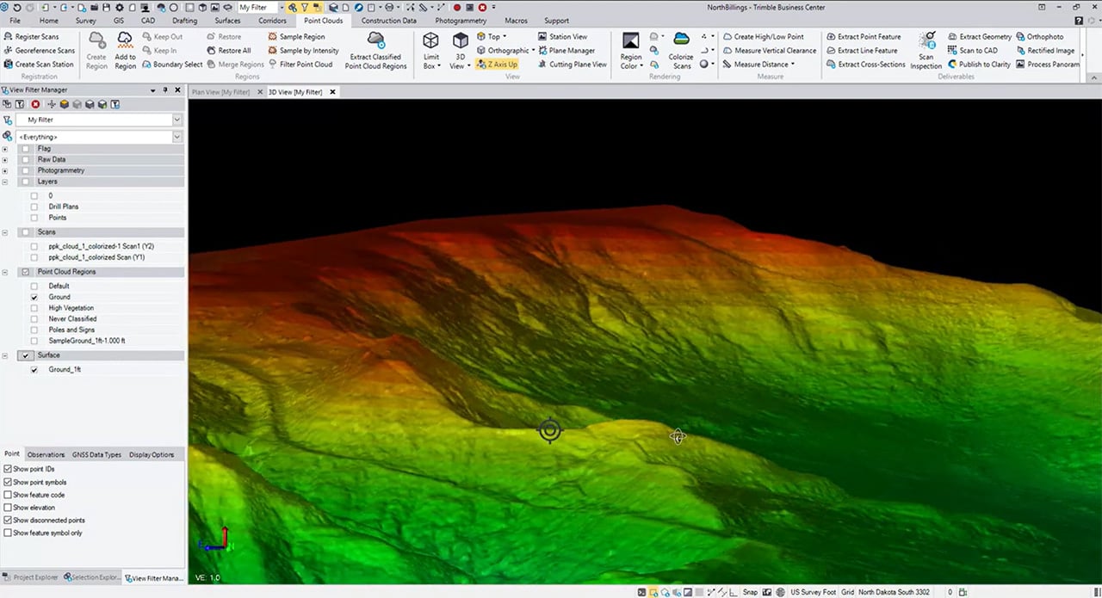The image size is (1102, 598).
Task: Click US Survey Foot in status bar
Action: (812, 592)
